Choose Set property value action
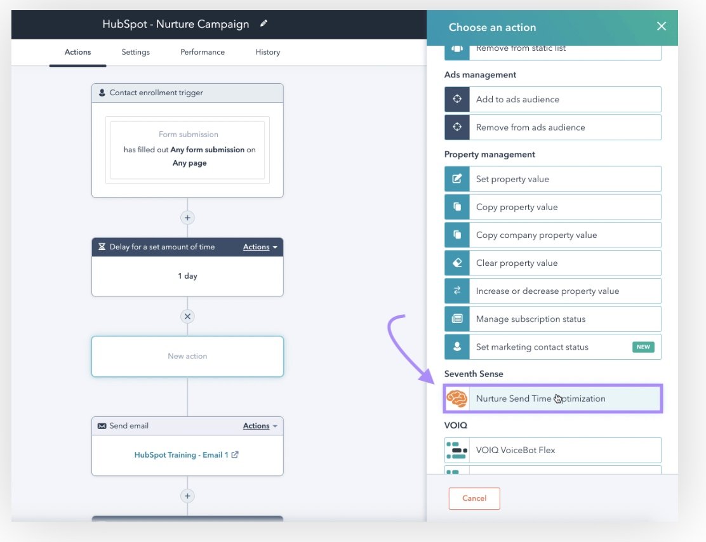The image size is (706, 542). pos(552,179)
